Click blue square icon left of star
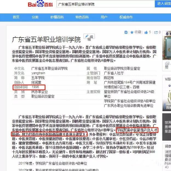The width and height of the screenshot is (171, 171). tap(126, 32)
